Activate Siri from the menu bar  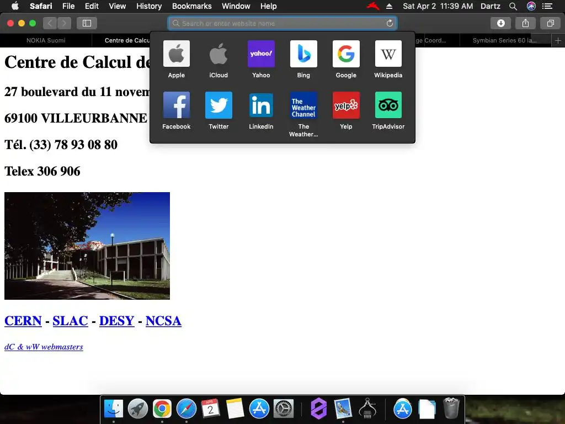pyautogui.click(x=531, y=6)
